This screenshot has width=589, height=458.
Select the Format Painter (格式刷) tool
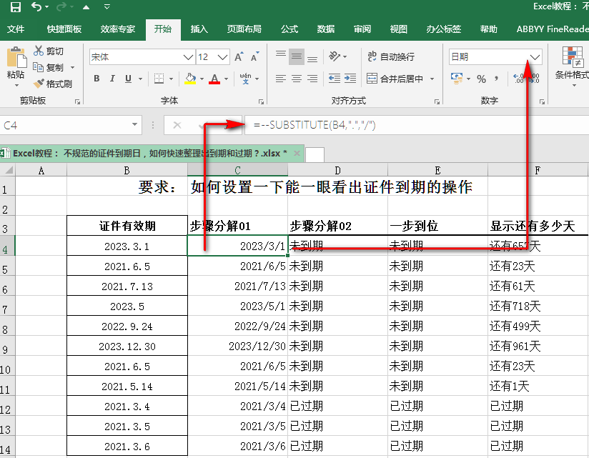click(39, 84)
